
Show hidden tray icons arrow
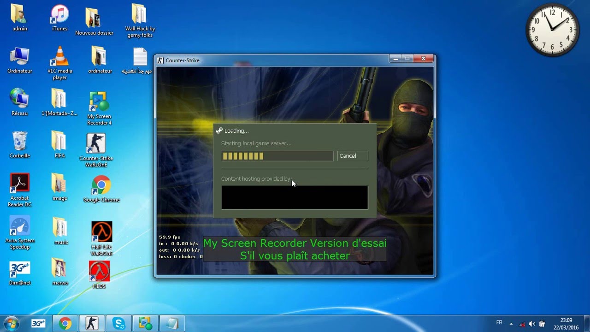tap(511, 324)
